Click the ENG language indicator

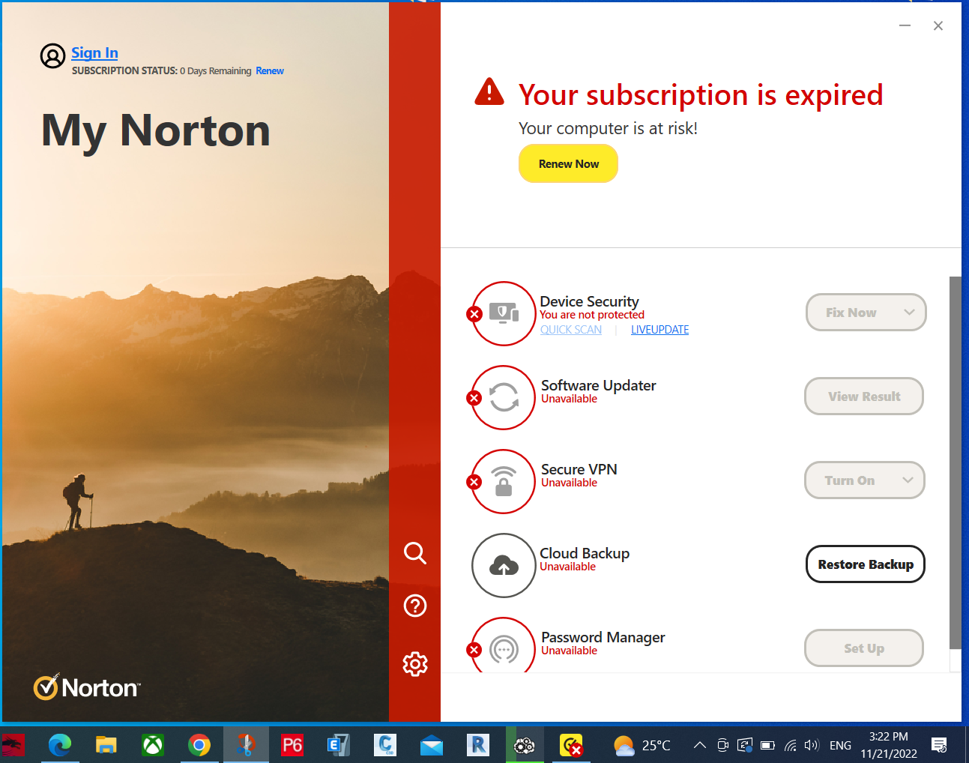[x=840, y=745]
